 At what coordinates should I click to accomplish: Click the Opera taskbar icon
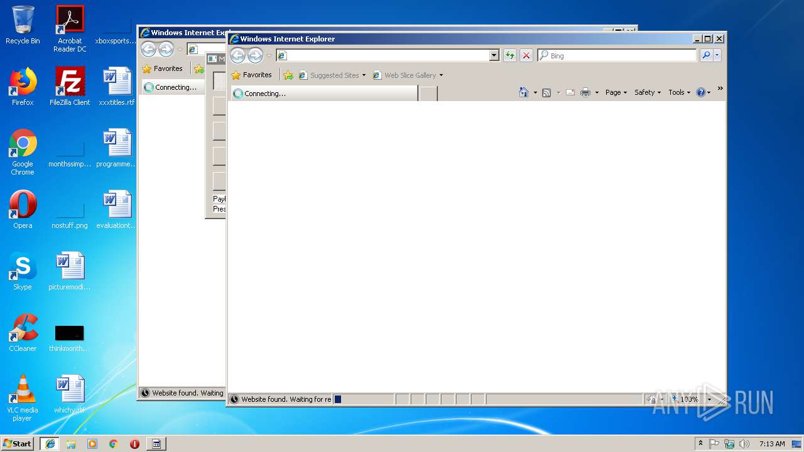coord(134,443)
